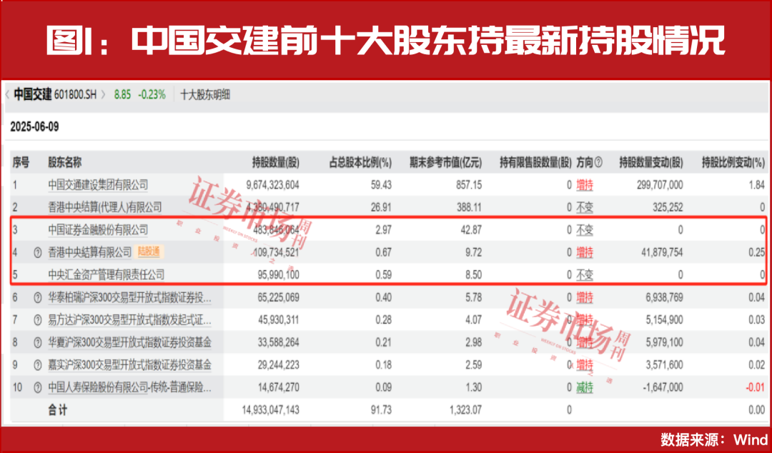Click the back chevron before 中国交建

tap(7, 94)
